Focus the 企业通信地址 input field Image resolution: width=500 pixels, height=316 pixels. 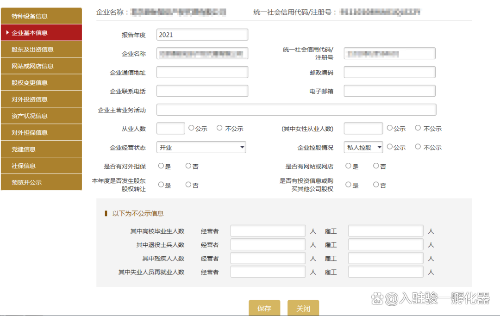pos(202,72)
